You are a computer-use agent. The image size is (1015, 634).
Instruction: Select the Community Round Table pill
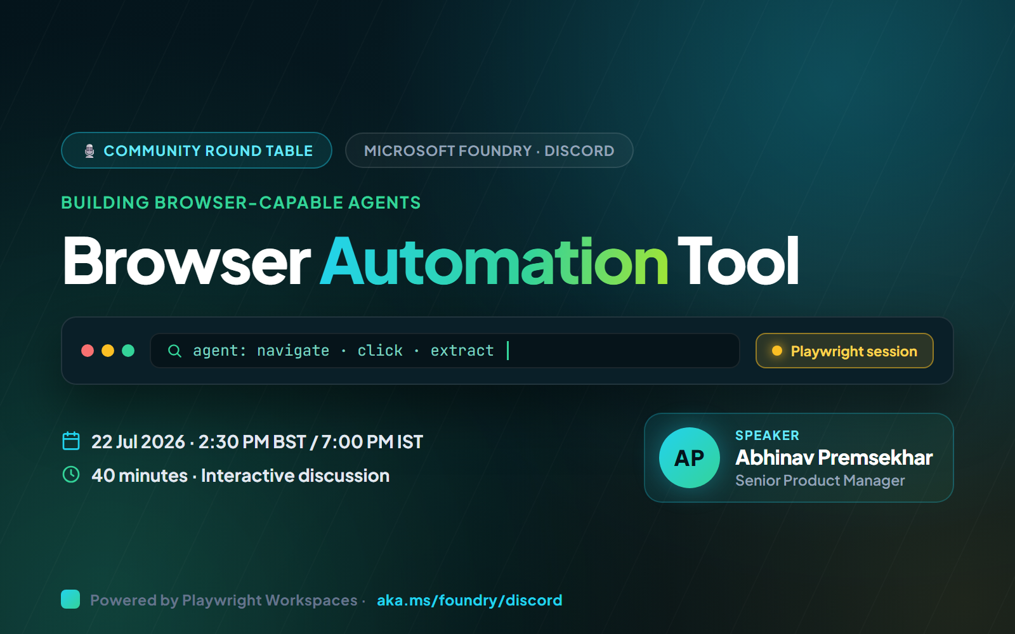[197, 150]
